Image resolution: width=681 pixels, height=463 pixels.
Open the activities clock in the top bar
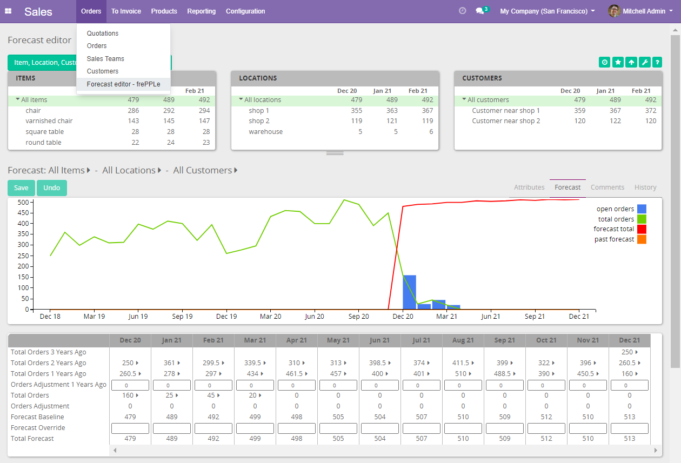pyautogui.click(x=462, y=10)
